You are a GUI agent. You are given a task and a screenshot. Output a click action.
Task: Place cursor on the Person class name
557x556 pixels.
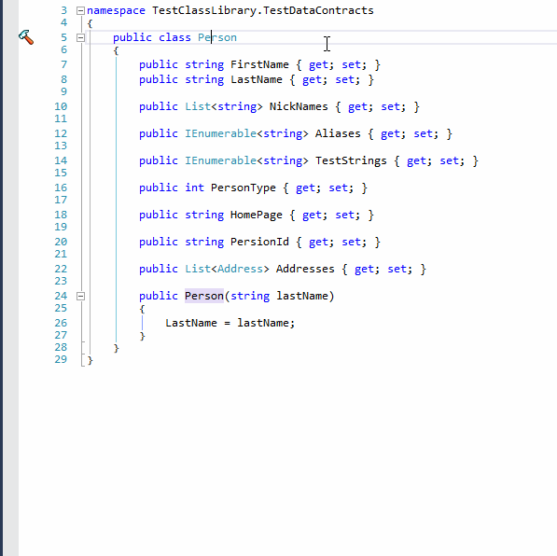pos(217,37)
